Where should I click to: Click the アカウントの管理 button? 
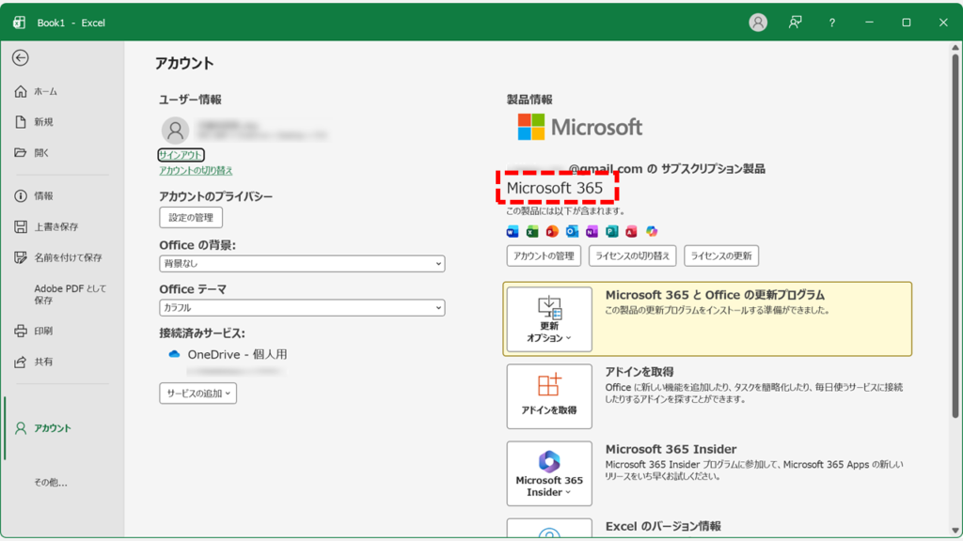point(544,255)
